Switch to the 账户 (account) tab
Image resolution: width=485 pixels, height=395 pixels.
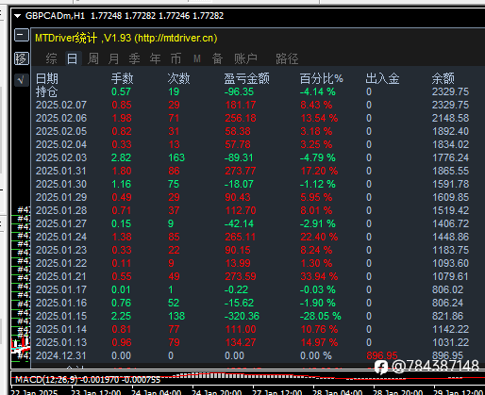tap(245, 58)
